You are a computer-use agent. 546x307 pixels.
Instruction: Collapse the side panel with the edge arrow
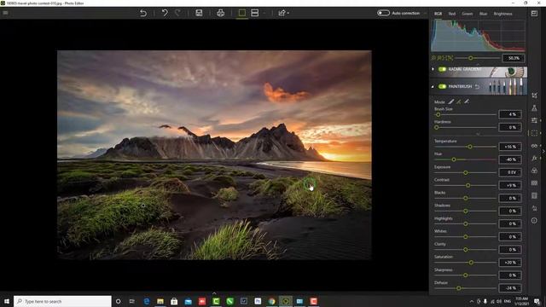click(543, 152)
